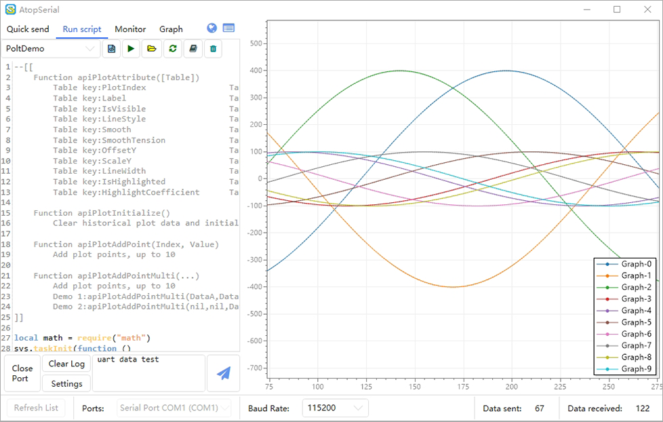Select the Run script tab
Viewport: 663px width, 422px height.
[82, 29]
